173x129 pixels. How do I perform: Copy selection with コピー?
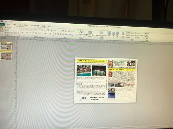coord(7,30)
